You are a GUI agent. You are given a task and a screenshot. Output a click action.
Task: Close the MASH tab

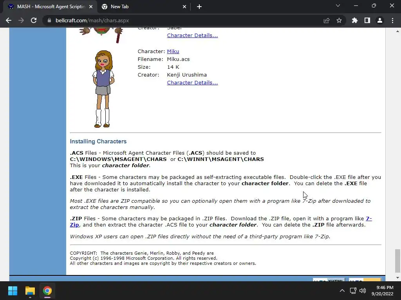click(x=91, y=7)
